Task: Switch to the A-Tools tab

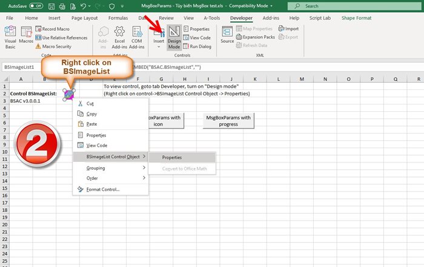Action: coord(212,18)
